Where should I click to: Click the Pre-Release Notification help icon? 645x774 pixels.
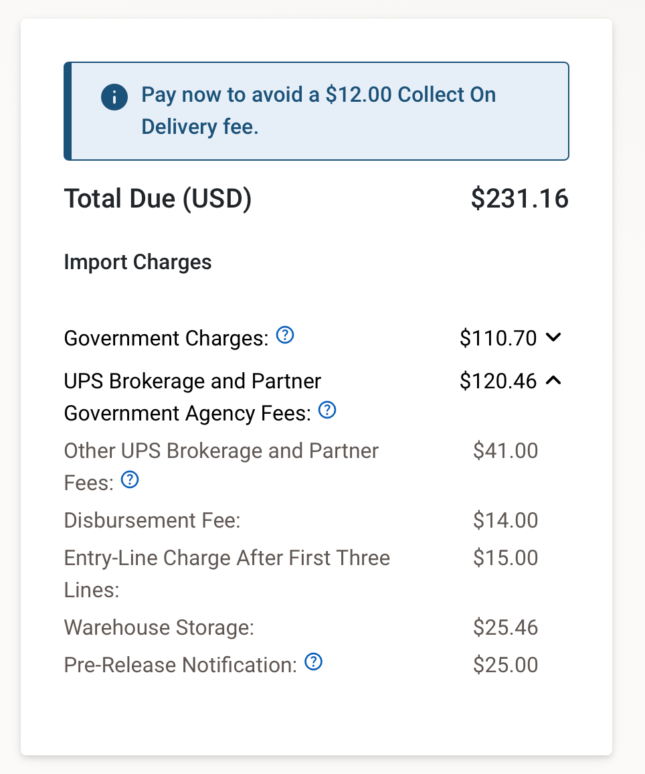pyautogui.click(x=312, y=662)
